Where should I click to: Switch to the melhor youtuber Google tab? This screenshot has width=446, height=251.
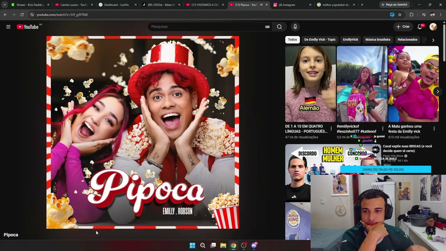point(335,5)
